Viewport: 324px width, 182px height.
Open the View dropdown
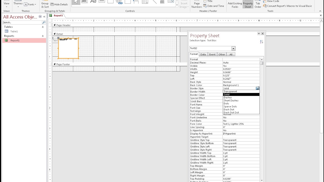(7, 4)
